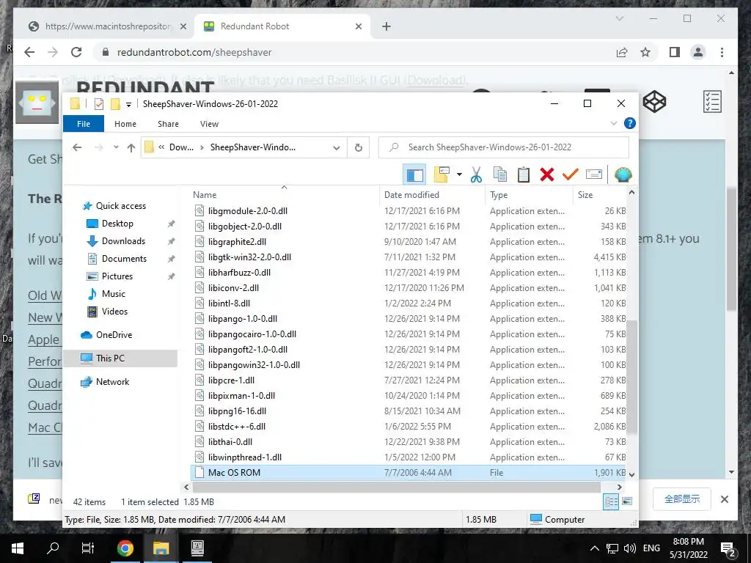The height and width of the screenshot is (563, 751).
Task: Click the shell globe icon in toolbar
Action: 623,174
